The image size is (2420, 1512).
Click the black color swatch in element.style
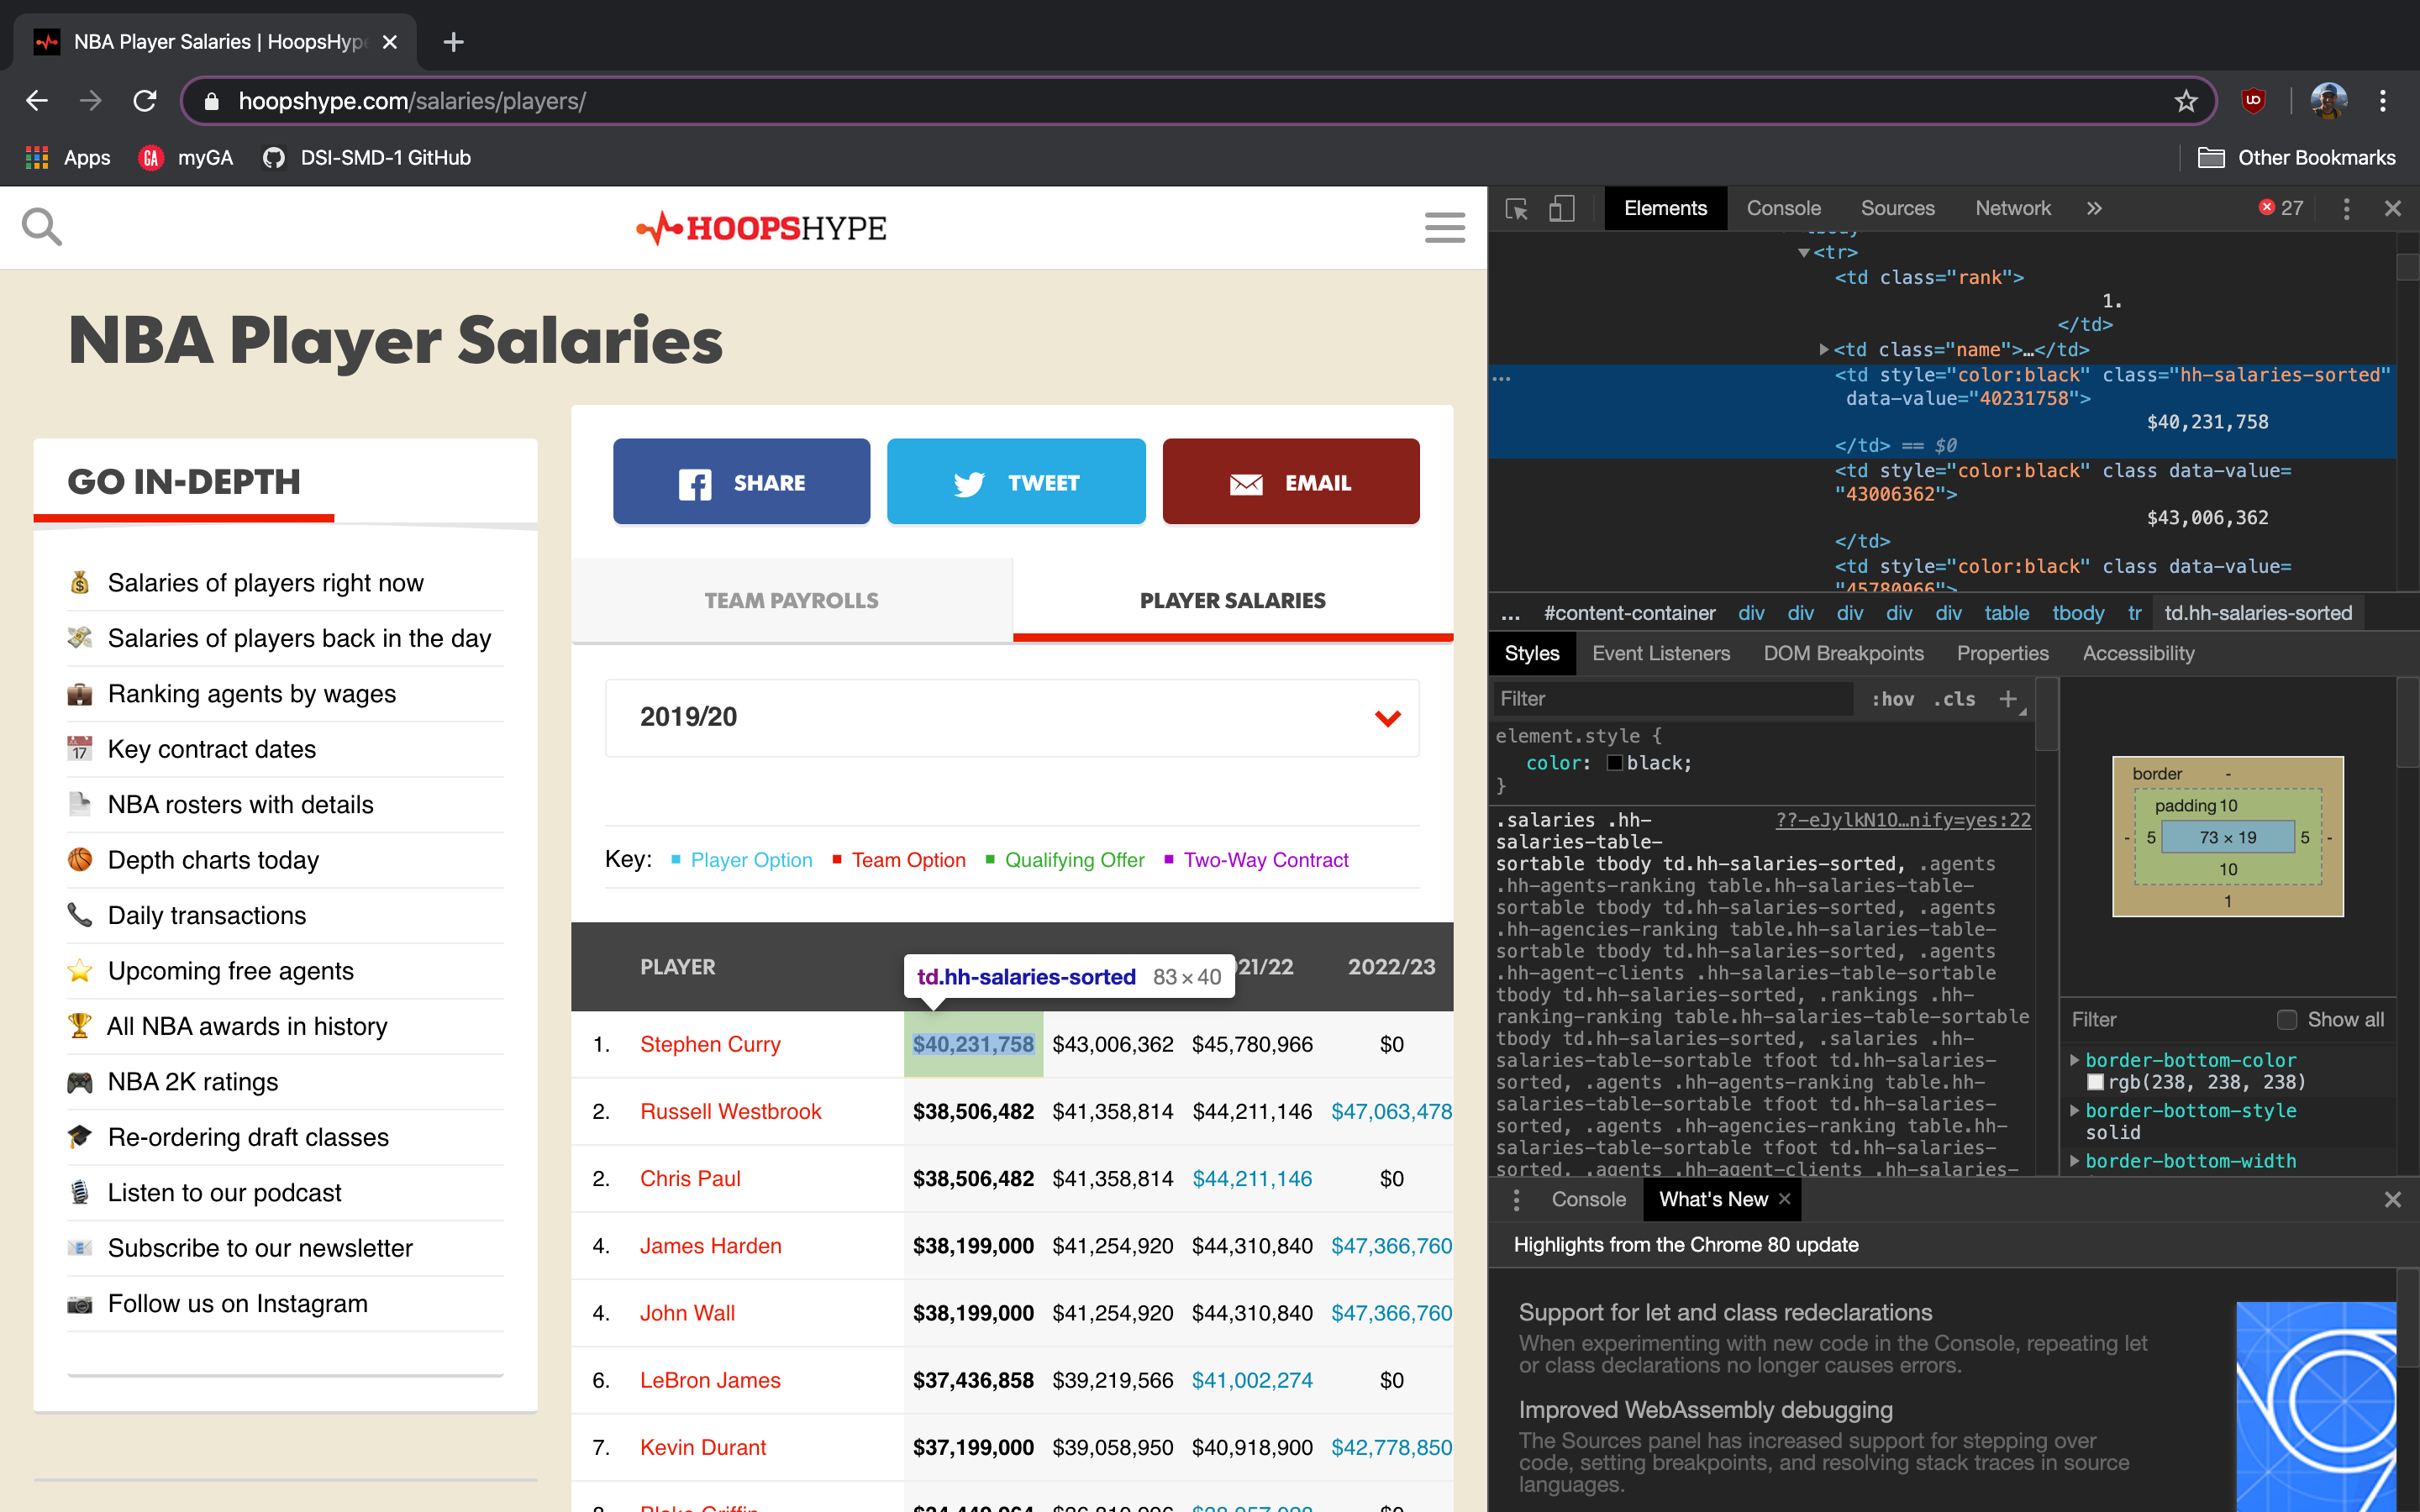pyautogui.click(x=1614, y=763)
